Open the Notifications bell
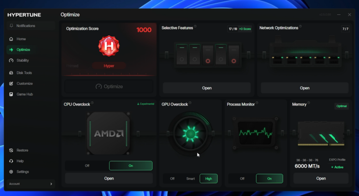 tap(11, 26)
